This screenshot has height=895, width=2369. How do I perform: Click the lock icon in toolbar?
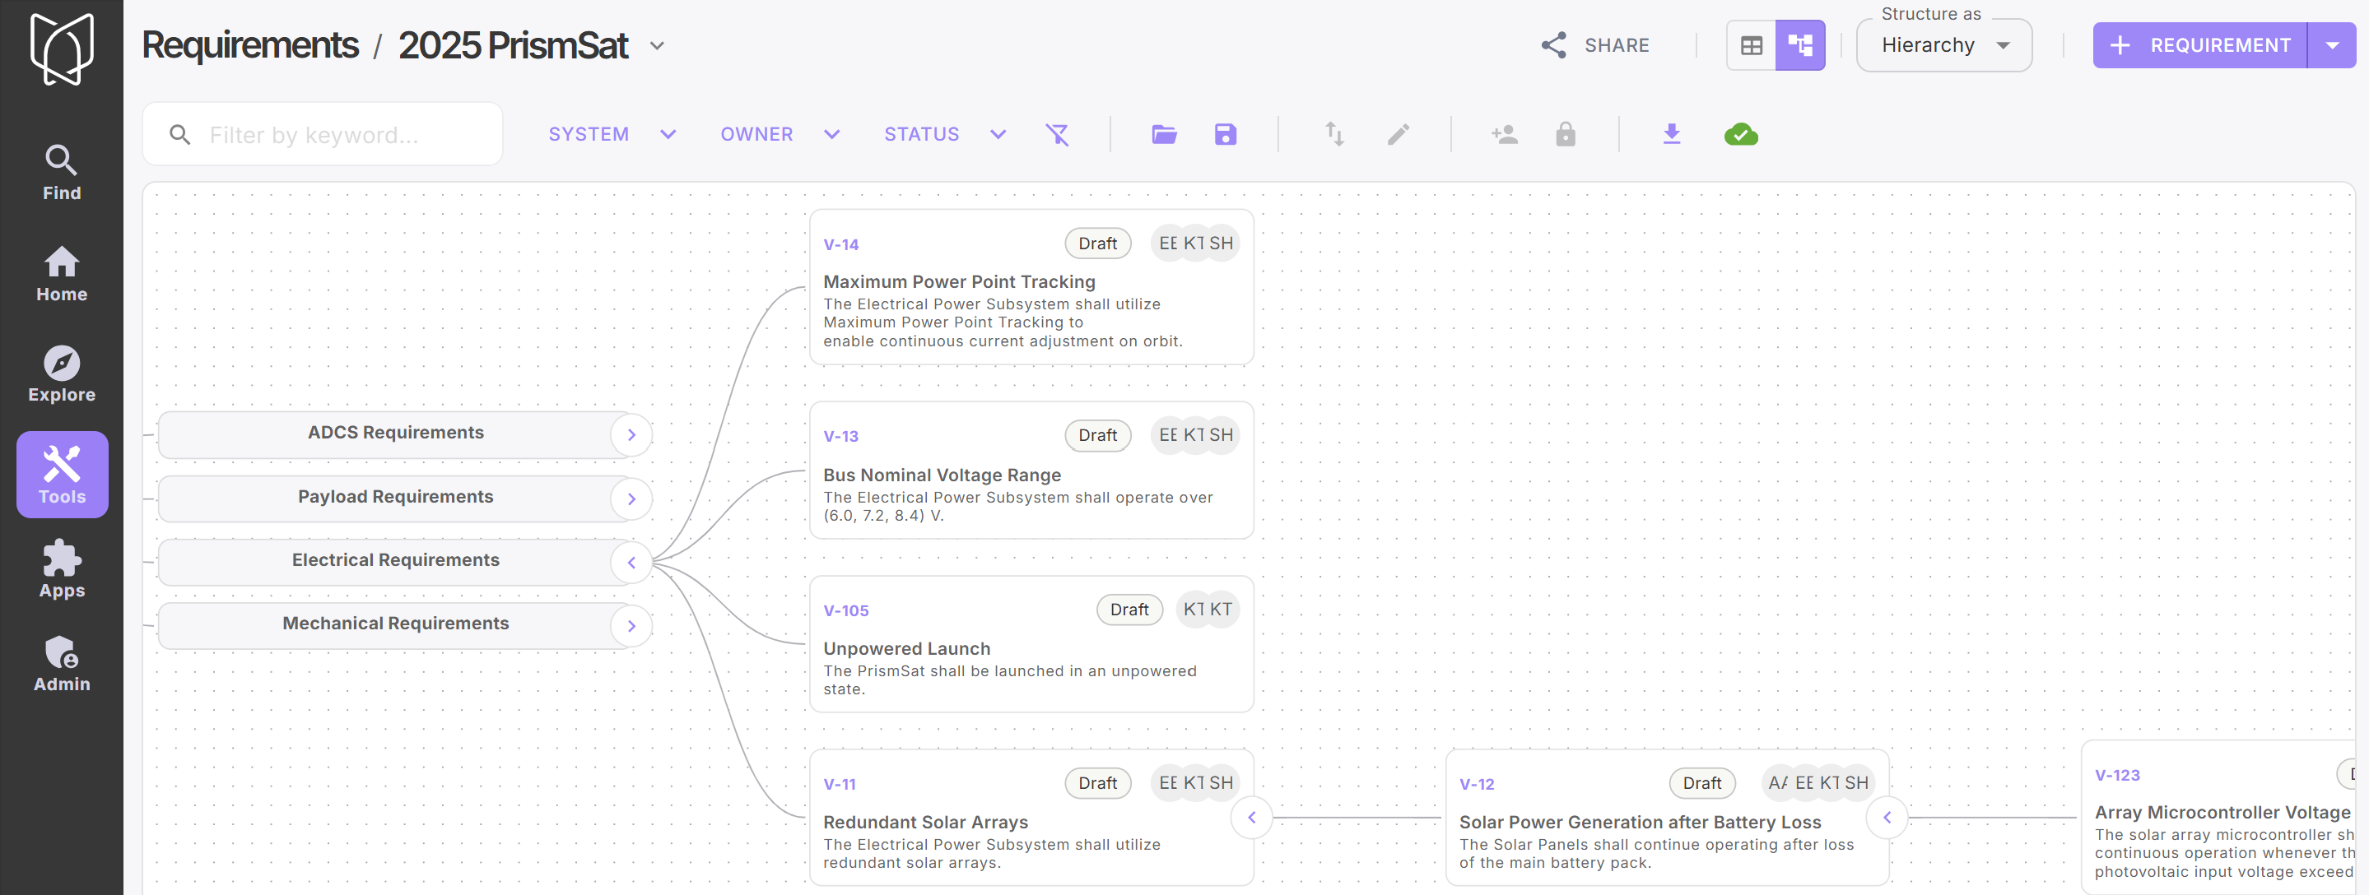click(x=1566, y=135)
